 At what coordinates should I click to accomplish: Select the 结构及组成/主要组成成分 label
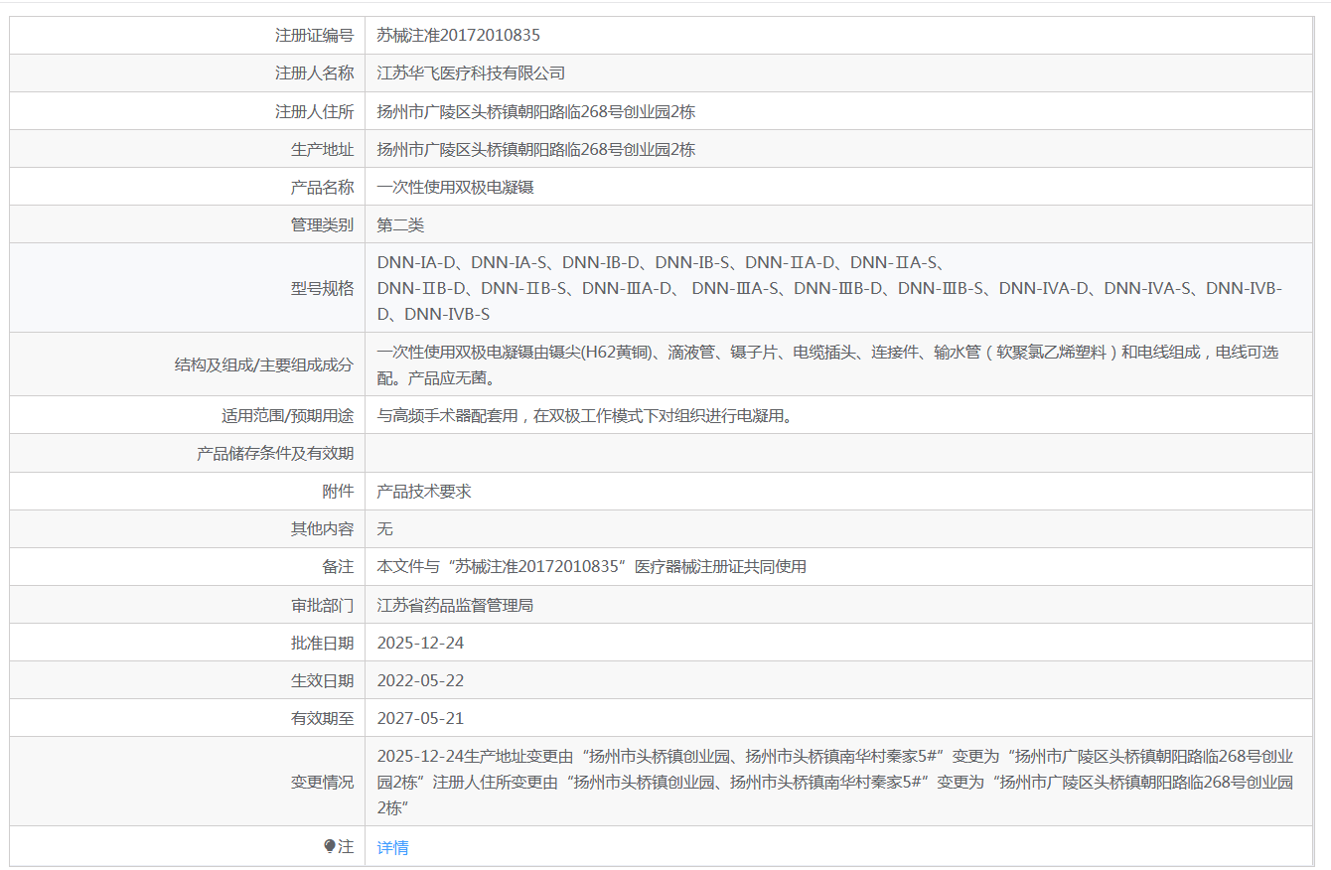pos(263,364)
